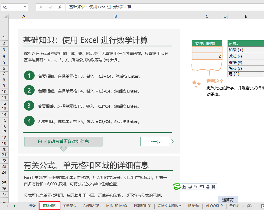This screenshot has width=264, height=210.
Task: Select the 函数简介 sheet tab
Action: click(x=70, y=206)
